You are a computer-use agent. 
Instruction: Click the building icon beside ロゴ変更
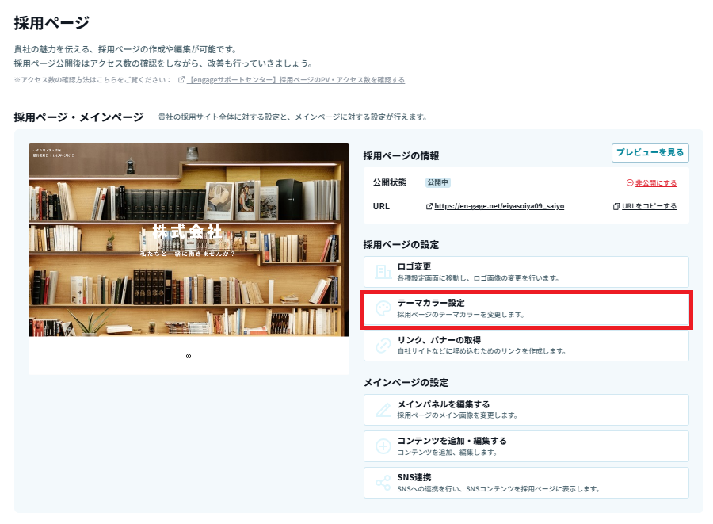pos(383,272)
